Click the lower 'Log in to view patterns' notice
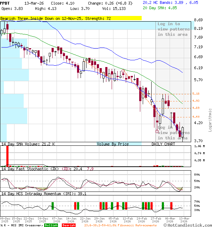 pos(173,133)
